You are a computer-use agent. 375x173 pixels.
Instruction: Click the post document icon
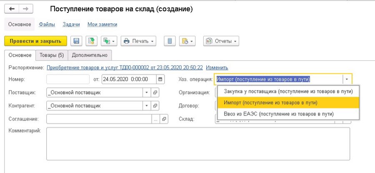(x=91, y=41)
